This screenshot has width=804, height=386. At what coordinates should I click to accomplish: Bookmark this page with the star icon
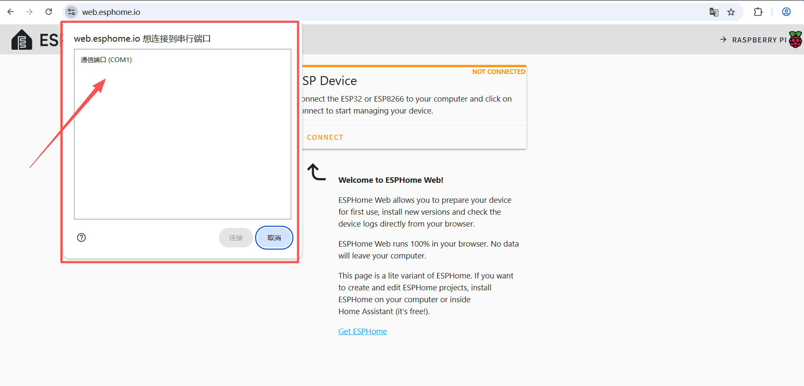[x=731, y=12]
